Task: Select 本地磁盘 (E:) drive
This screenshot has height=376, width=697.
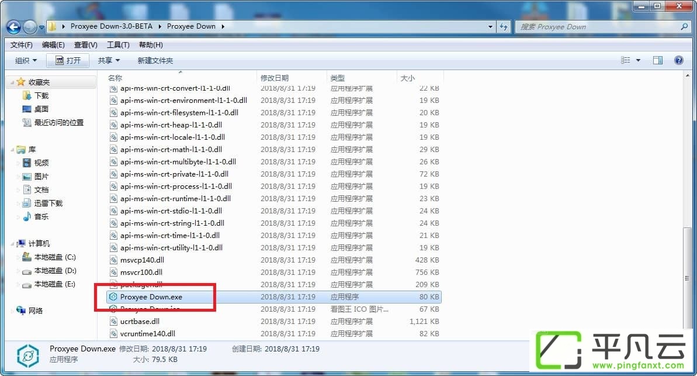Action: point(55,284)
